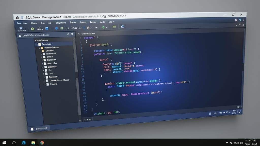This screenshot has width=260, height=146.
Task: Expand the longest-named item near the tree bottom
Action: 44,81
